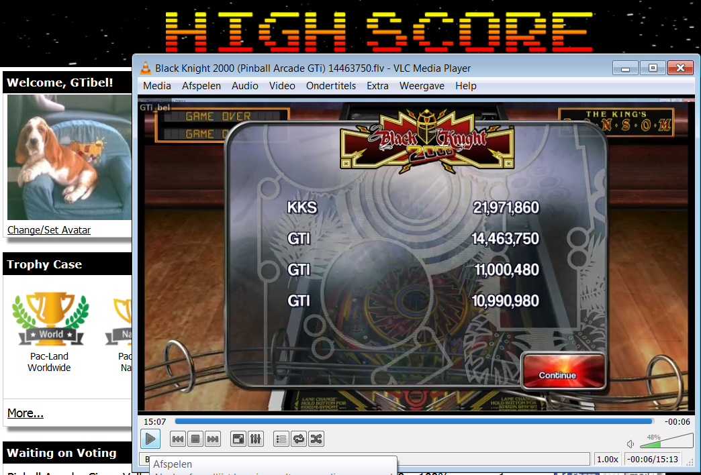
Task: Click the Continue button in the video
Action: 563,371
